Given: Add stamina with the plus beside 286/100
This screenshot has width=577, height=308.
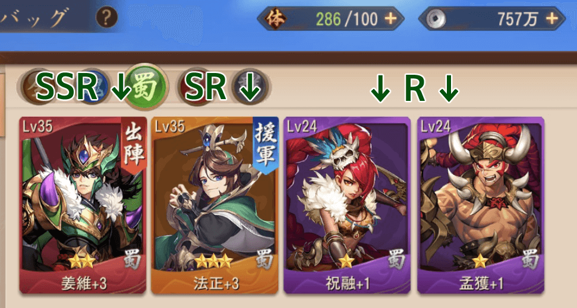Looking at the screenshot, I should pos(390,18).
